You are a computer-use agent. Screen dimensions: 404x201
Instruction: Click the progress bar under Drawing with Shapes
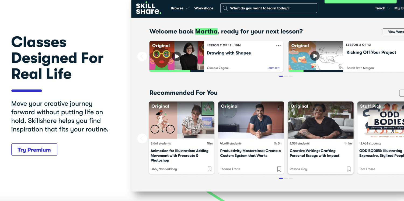pos(177,71)
